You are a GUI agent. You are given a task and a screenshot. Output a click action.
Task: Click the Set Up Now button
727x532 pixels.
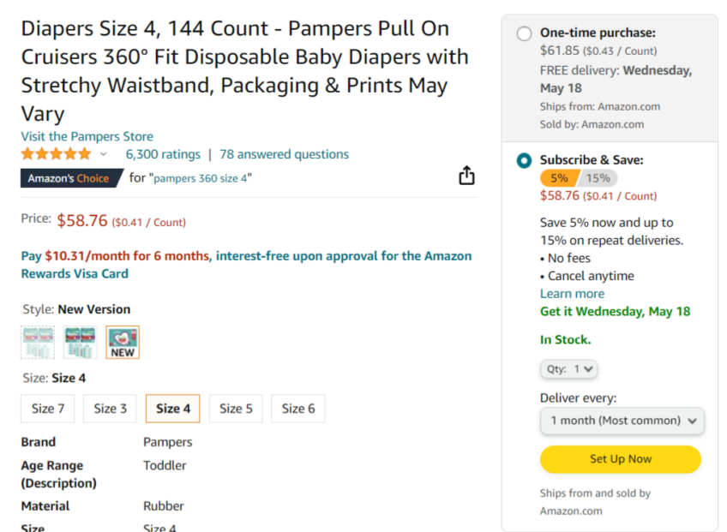click(x=620, y=459)
